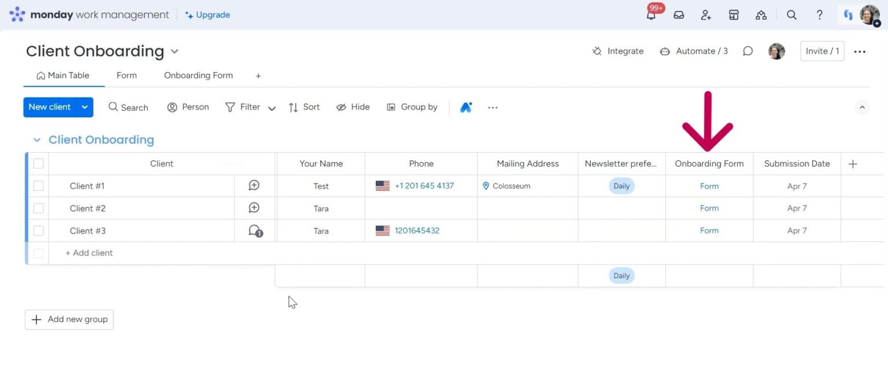Switch to the Onboarding Form tab
The image size is (888, 365).
pos(198,76)
